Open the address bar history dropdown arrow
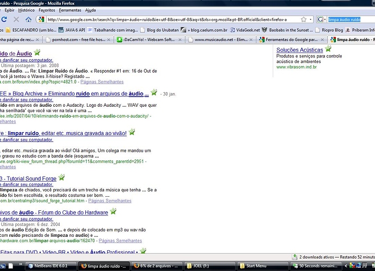This screenshot has width=375, height=271. pyautogui.click(x=310, y=20)
